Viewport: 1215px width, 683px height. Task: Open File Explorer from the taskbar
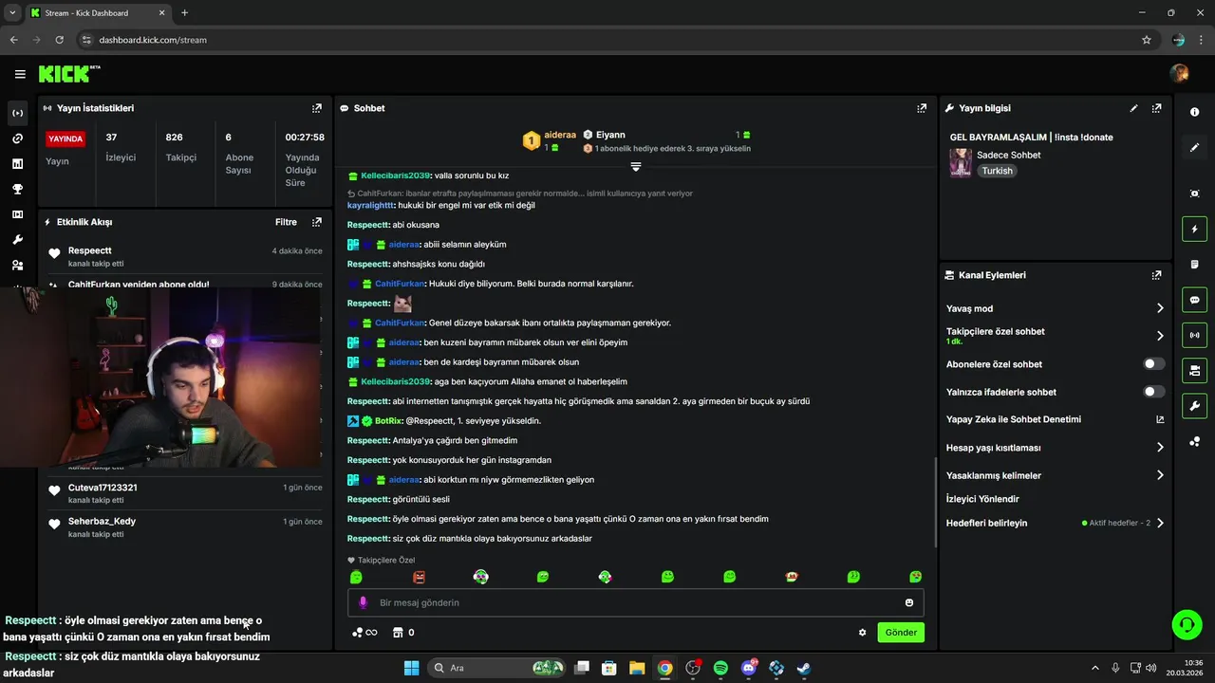tap(637, 668)
